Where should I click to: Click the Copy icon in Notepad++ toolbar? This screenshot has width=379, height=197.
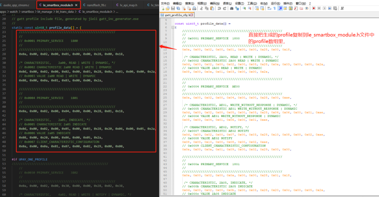click(207, 8)
